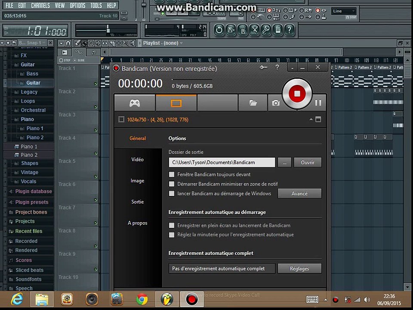The width and height of the screenshot is (413, 310).
Task: Click the one-click recording microphone button
Action: click(266, 30)
